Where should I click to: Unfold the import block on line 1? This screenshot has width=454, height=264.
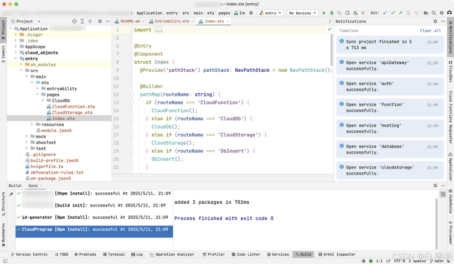click(x=132, y=30)
